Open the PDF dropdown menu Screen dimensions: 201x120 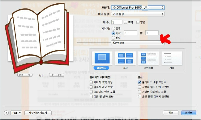coord(16,113)
